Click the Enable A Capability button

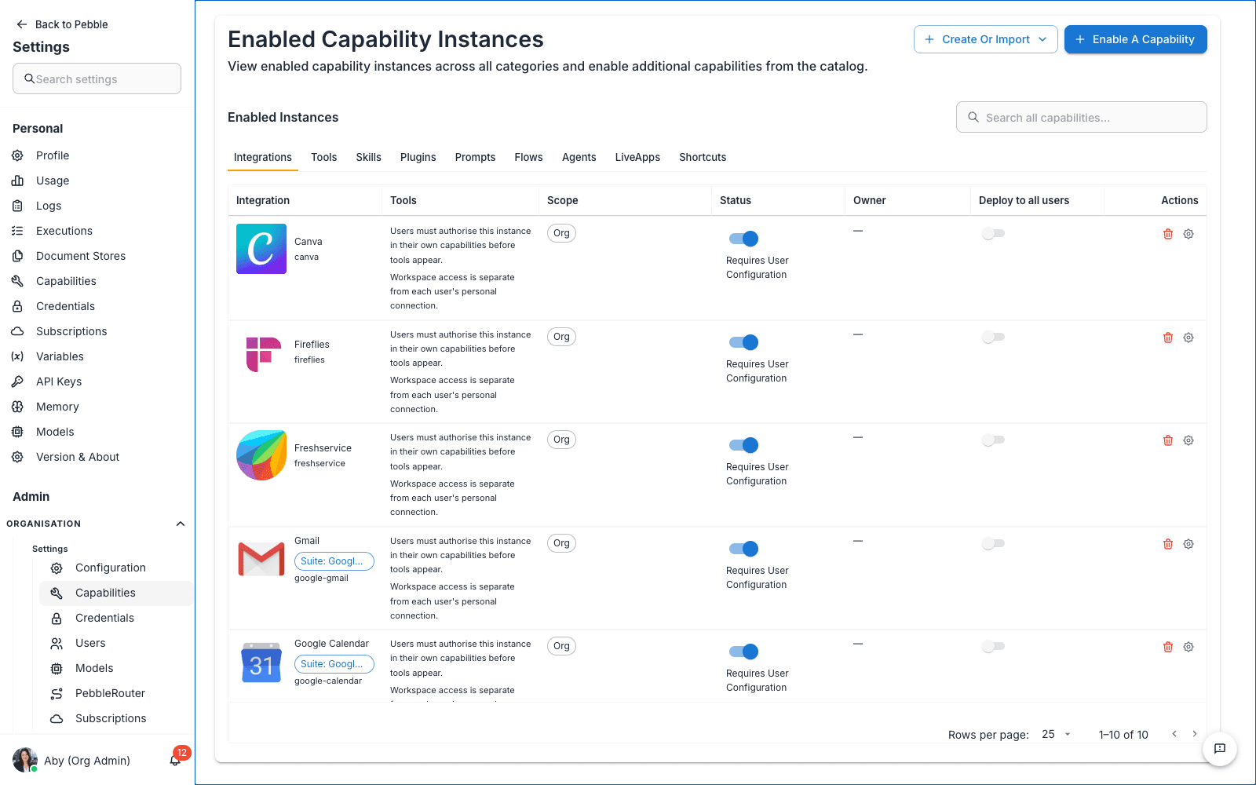click(1136, 39)
